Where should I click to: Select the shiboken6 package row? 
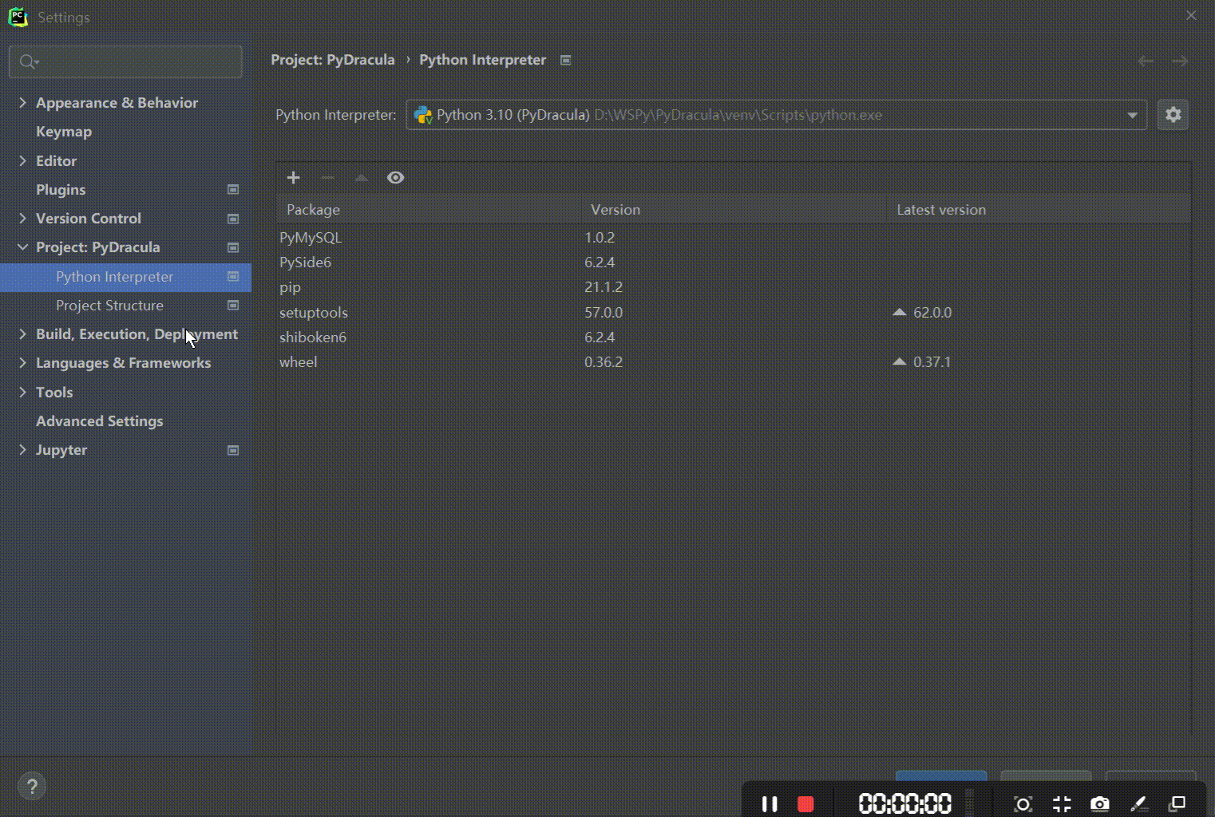(x=734, y=337)
